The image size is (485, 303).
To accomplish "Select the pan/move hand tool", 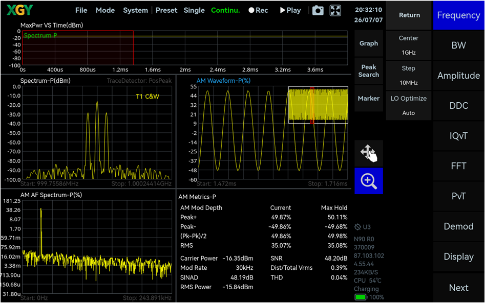I will tap(369, 153).
